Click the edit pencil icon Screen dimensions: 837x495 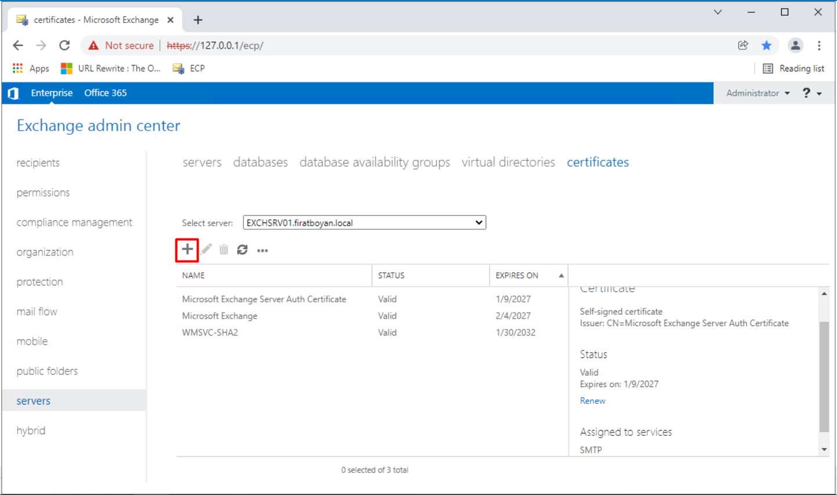[207, 250]
